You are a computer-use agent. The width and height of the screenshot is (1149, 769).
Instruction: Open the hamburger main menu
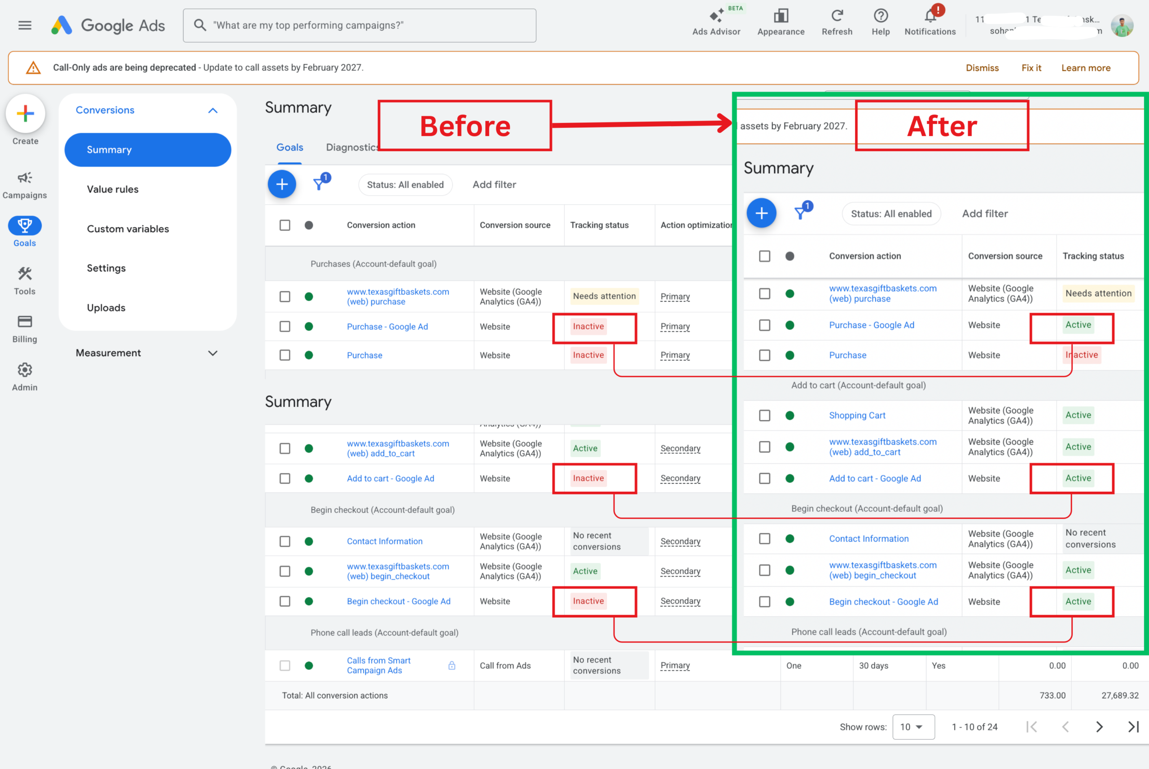(x=25, y=25)
